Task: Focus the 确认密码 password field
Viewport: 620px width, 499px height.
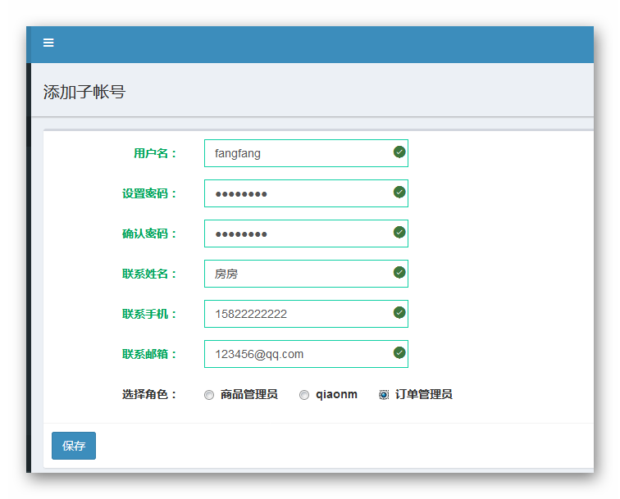Action: pyautogui.click(x=306, y=234)
